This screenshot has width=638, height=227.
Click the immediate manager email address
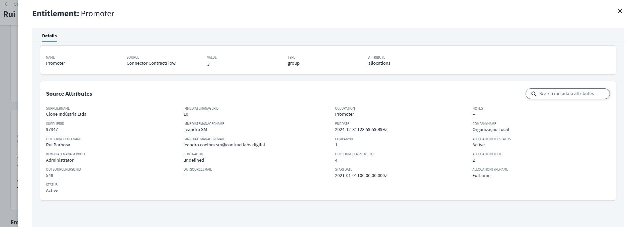tap(224, 145)
